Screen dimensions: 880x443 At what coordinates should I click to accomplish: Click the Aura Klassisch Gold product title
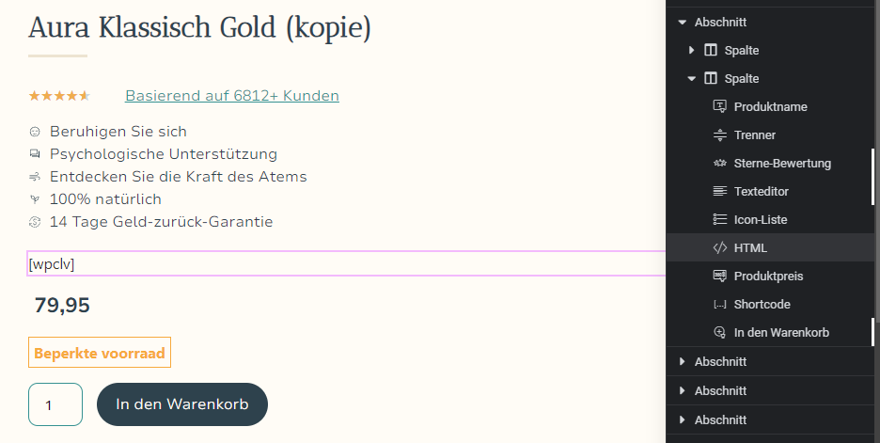199,28
